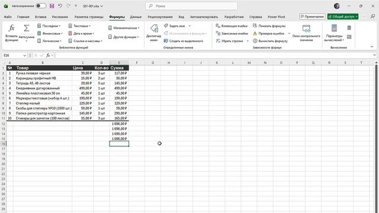Screen dimensions: 379x213
Task: Click the AutoSum sigma icon
Action: (x=26, y=28)
